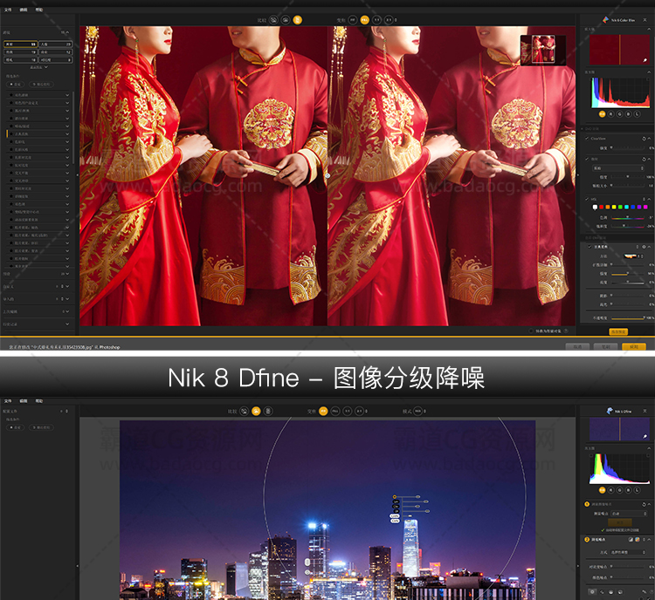Pin the loupe in Dfine panel
Screen dimensions: 655x600
click(x=645, y=436)
